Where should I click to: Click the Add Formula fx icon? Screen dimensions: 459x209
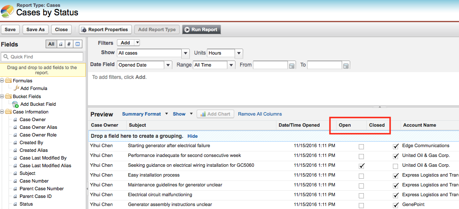(17, 88)
